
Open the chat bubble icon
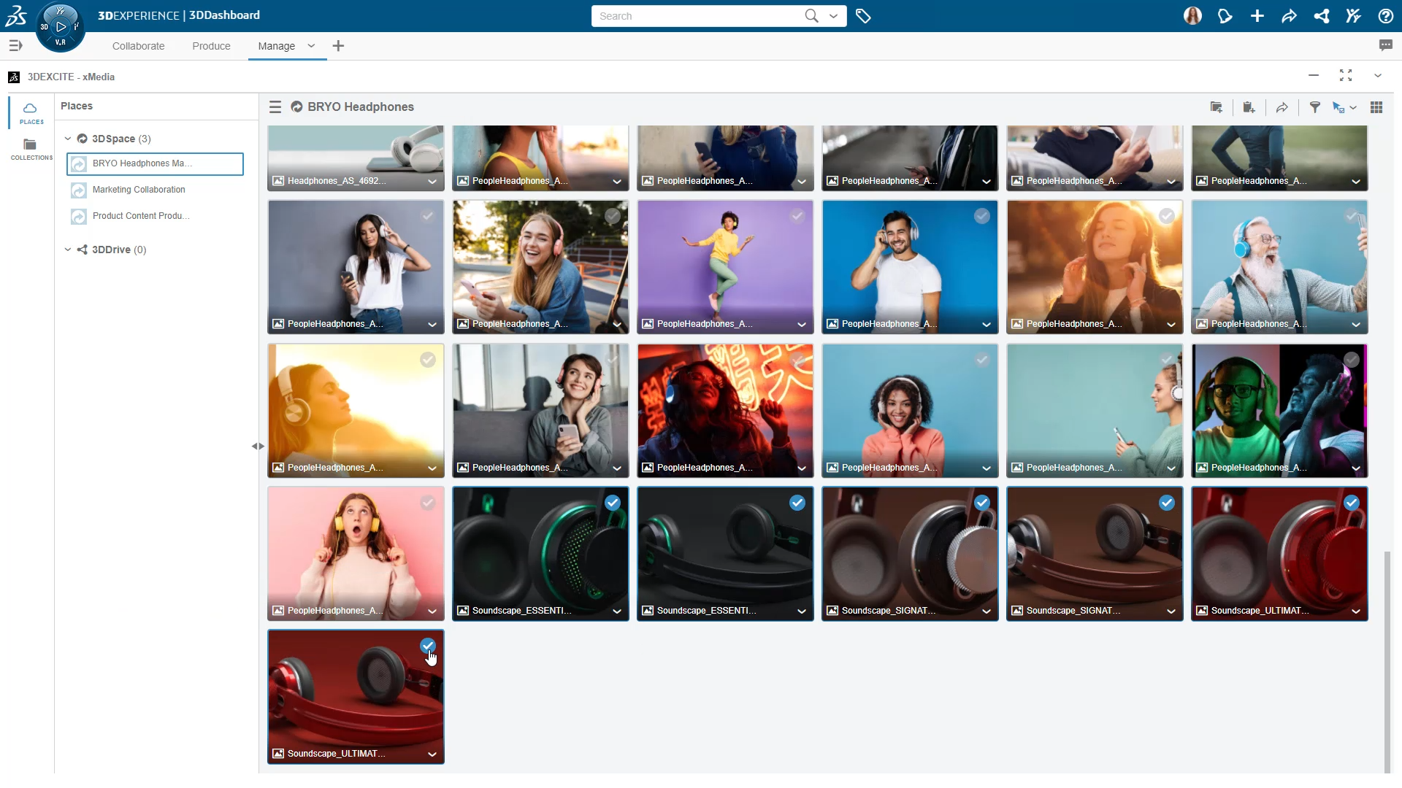(x=1385, y=45)
